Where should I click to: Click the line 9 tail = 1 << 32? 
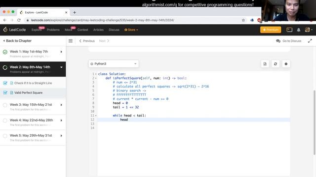pos(126,107)
